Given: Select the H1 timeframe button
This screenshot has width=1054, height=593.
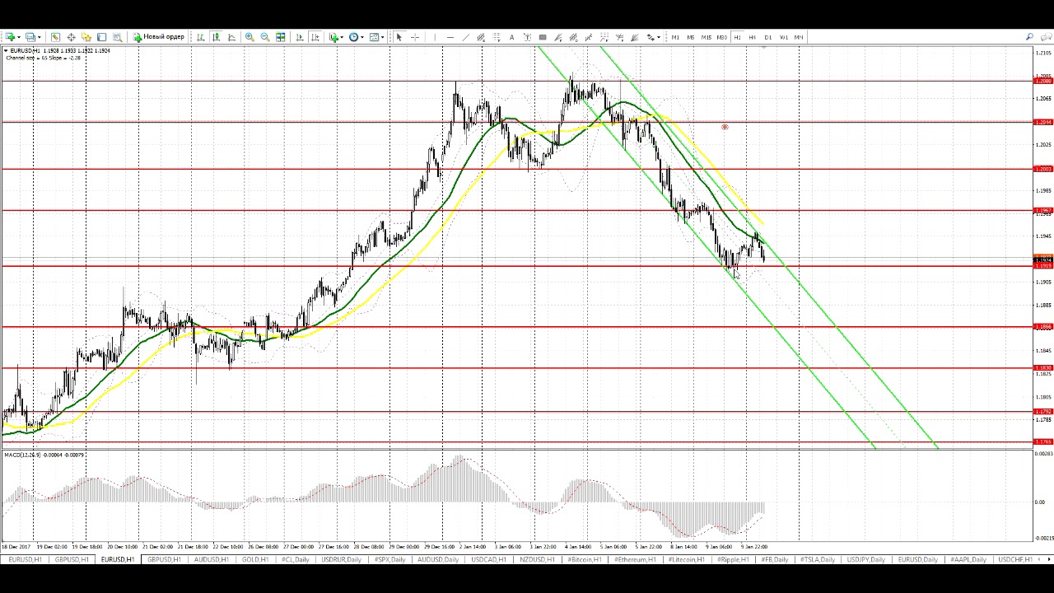Looking at the screenshot, I should pyautogui.click(x=737, y=37).
